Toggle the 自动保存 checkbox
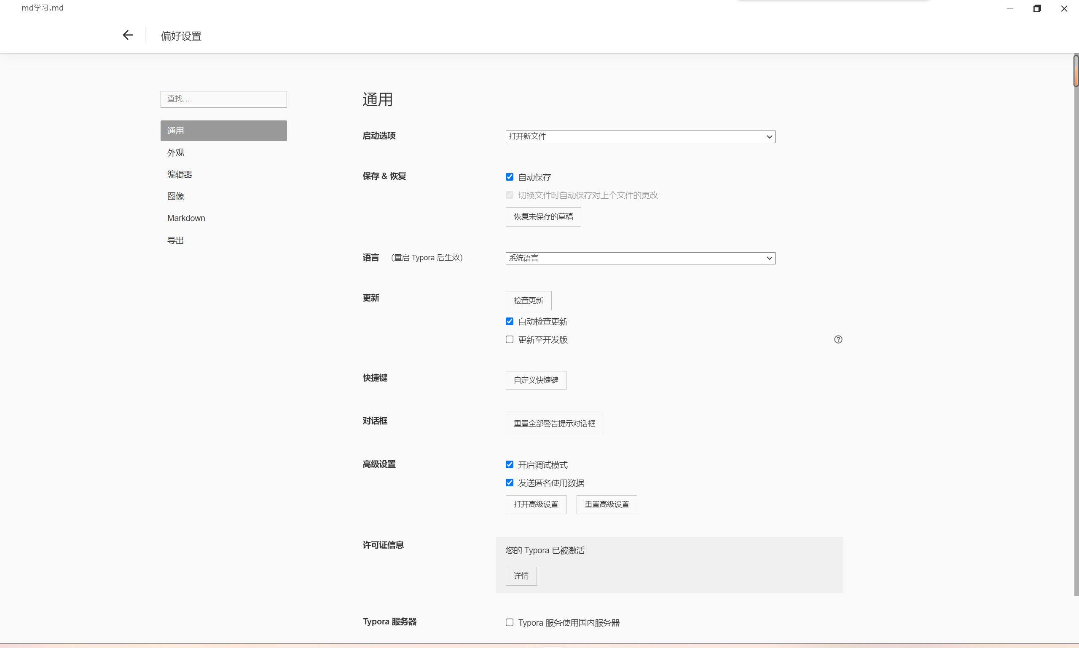This screenshot has height=648, width=1079. pos(509,177)
